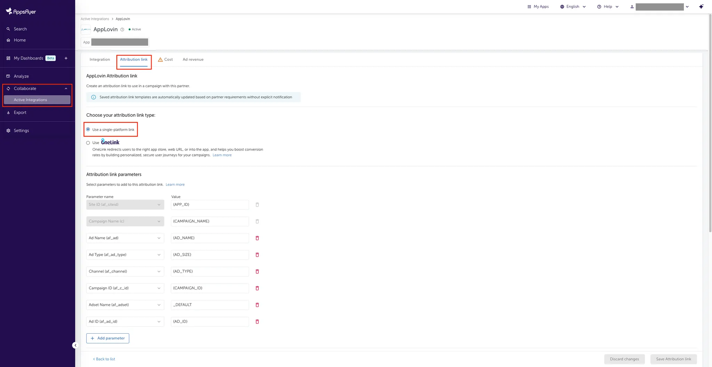The image size is (712, 367).
Task: Switch to the Ad revenue tab
Action: [x=193, y=59]
